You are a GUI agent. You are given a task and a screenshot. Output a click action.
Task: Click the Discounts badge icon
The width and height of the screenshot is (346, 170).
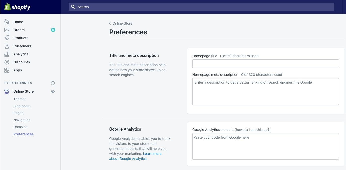point(7,62)
